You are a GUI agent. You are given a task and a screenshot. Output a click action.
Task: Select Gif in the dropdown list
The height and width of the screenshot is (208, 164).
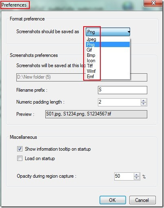click(x=108, y=50)
